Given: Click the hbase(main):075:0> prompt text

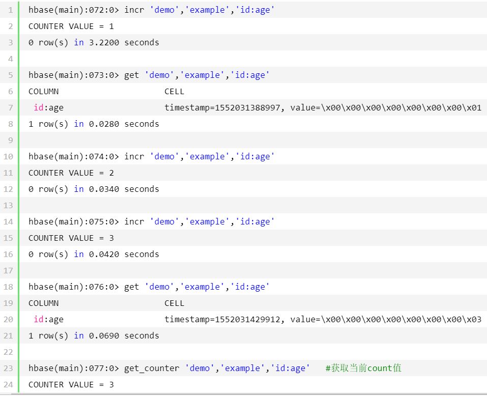Looking at the screenshot, I should [74, 221].
